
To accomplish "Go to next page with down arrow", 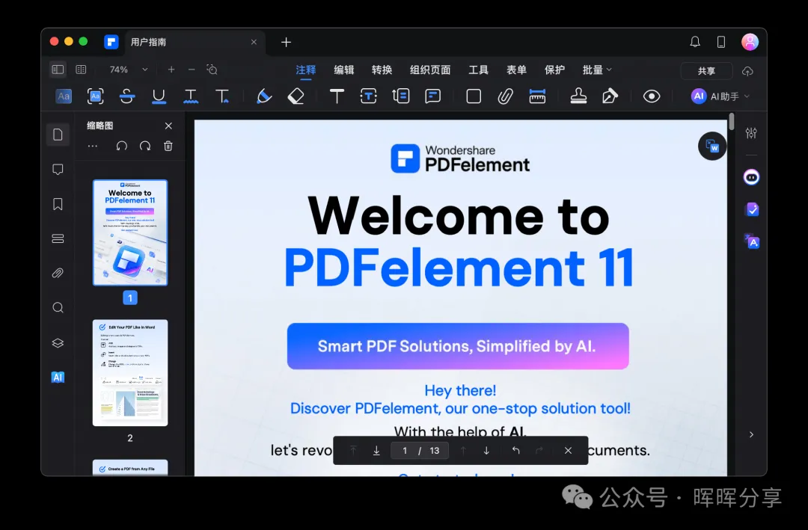I will [486, 451].
